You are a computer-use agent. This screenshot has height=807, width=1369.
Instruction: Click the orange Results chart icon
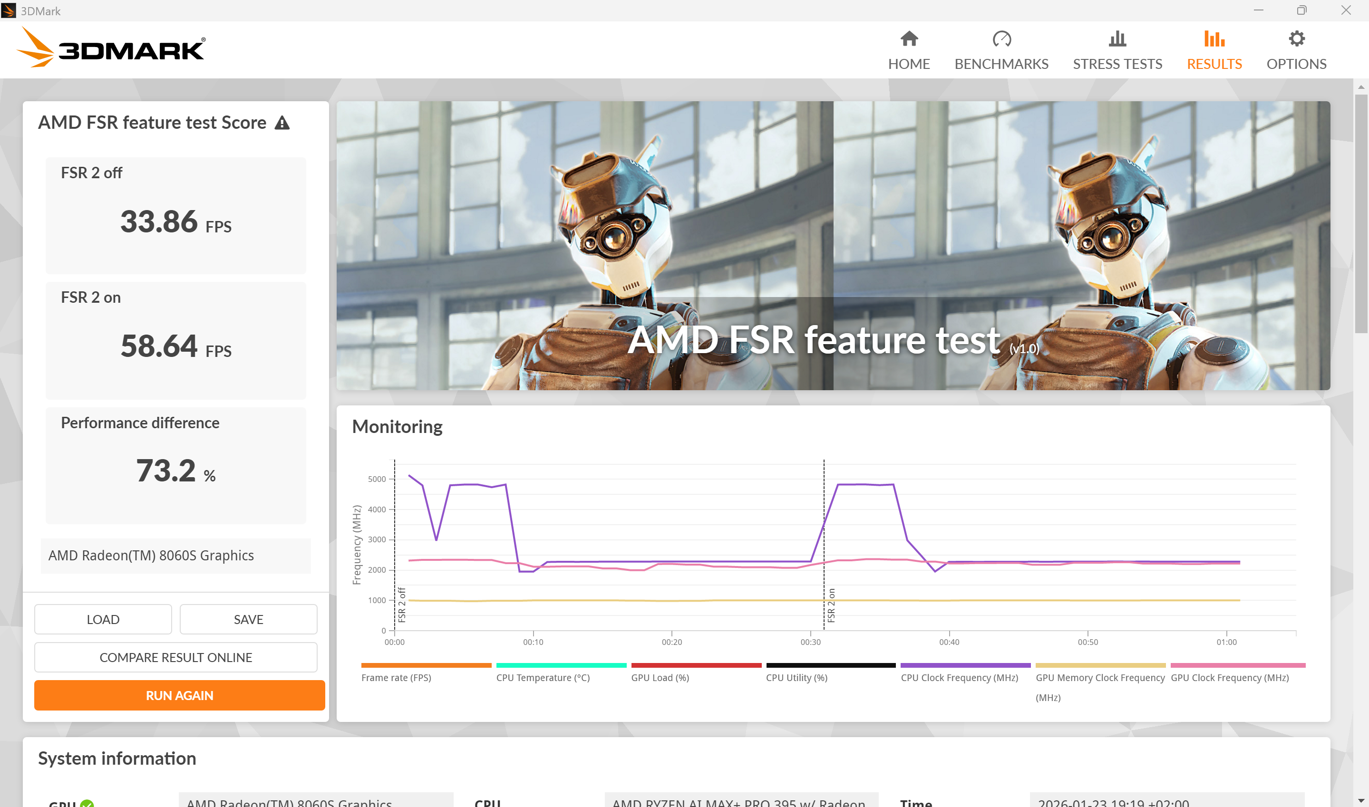tap(1214, 38)
